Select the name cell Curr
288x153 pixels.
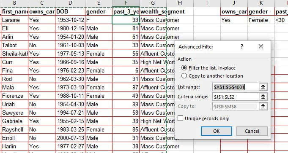[x=14, y=62]
